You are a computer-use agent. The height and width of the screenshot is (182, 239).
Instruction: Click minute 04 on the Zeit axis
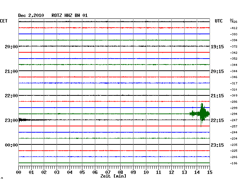coord(69,172)
